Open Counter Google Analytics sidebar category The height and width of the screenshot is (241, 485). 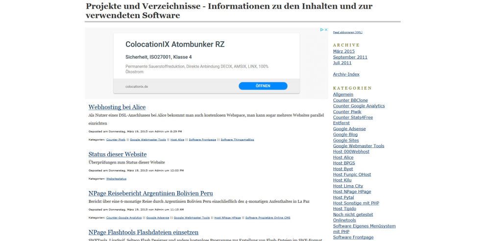pyautogui.click(x=359, y=106)
